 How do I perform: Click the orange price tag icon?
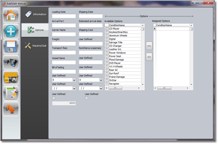[x=11, y=109]
